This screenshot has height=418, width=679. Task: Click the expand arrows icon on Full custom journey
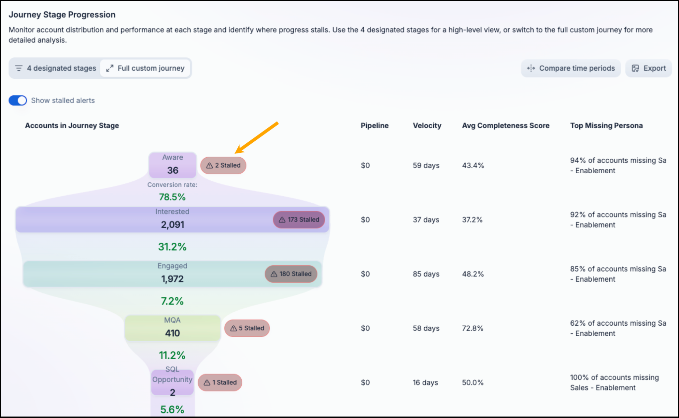pos(110,68)
